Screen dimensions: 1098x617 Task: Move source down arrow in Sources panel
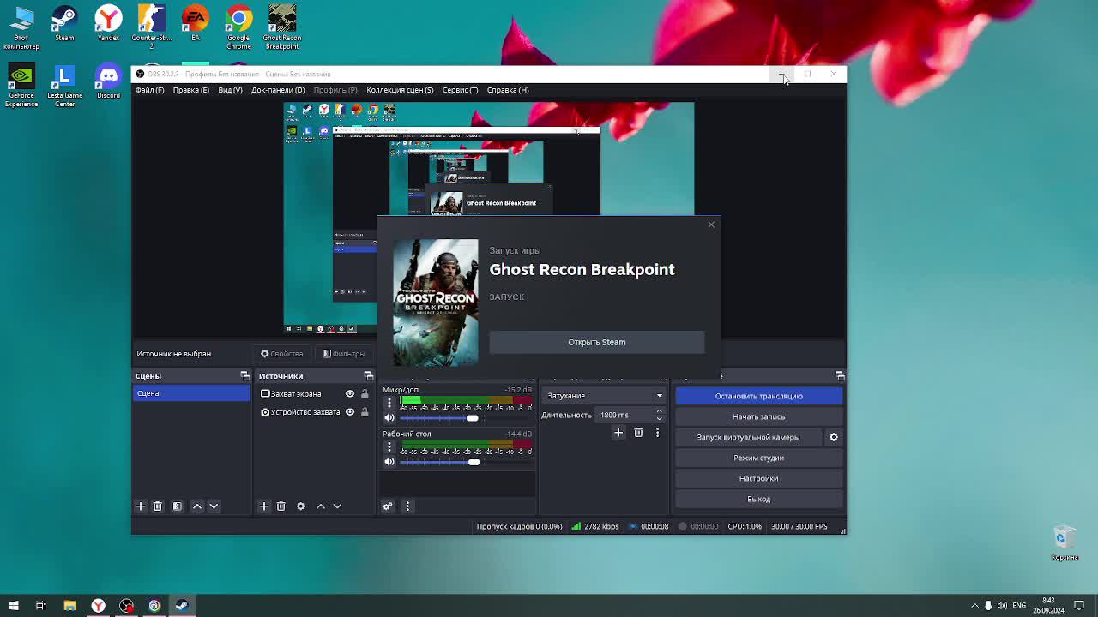click(337, 506)
